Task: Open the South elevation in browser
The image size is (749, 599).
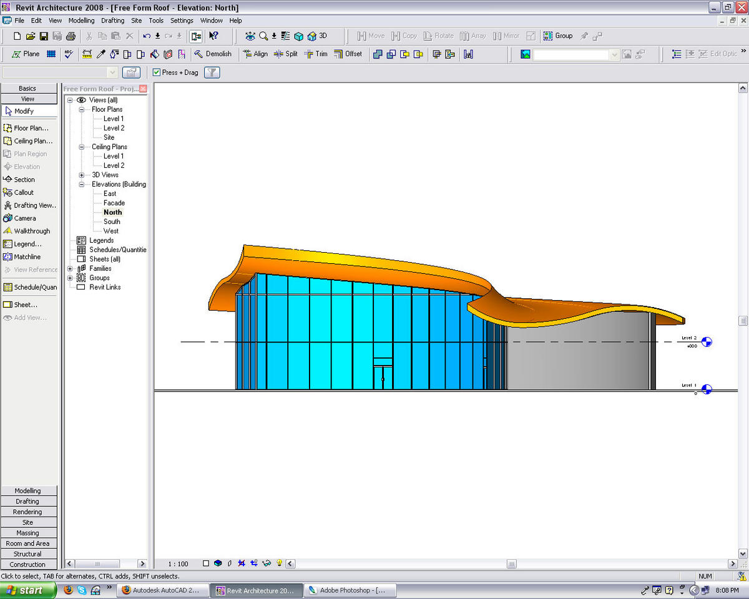Action: click(x=112, y=222)
